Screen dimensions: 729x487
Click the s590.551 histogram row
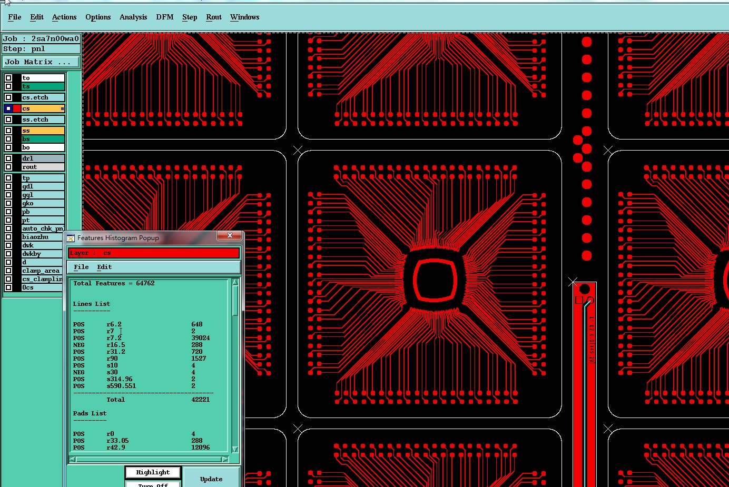tap(134, 386)
